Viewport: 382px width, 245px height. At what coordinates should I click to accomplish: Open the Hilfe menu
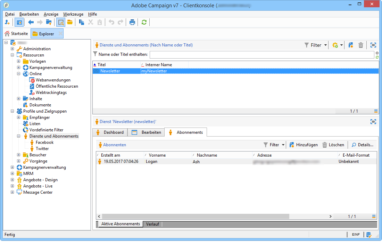(93, 14)
